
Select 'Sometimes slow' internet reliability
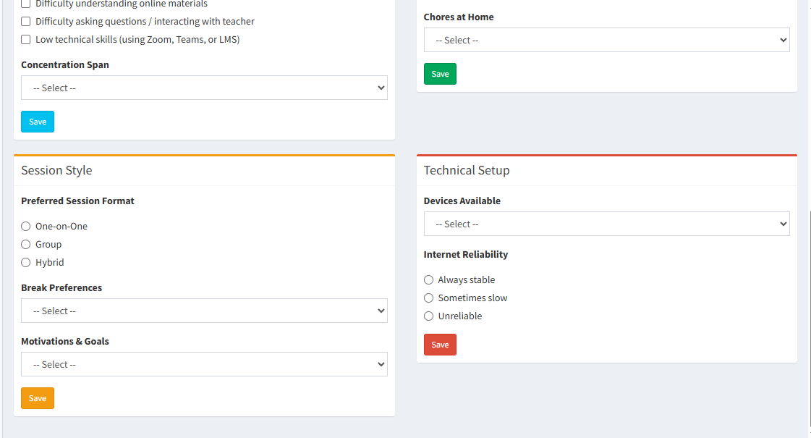[x=429, y=298]
